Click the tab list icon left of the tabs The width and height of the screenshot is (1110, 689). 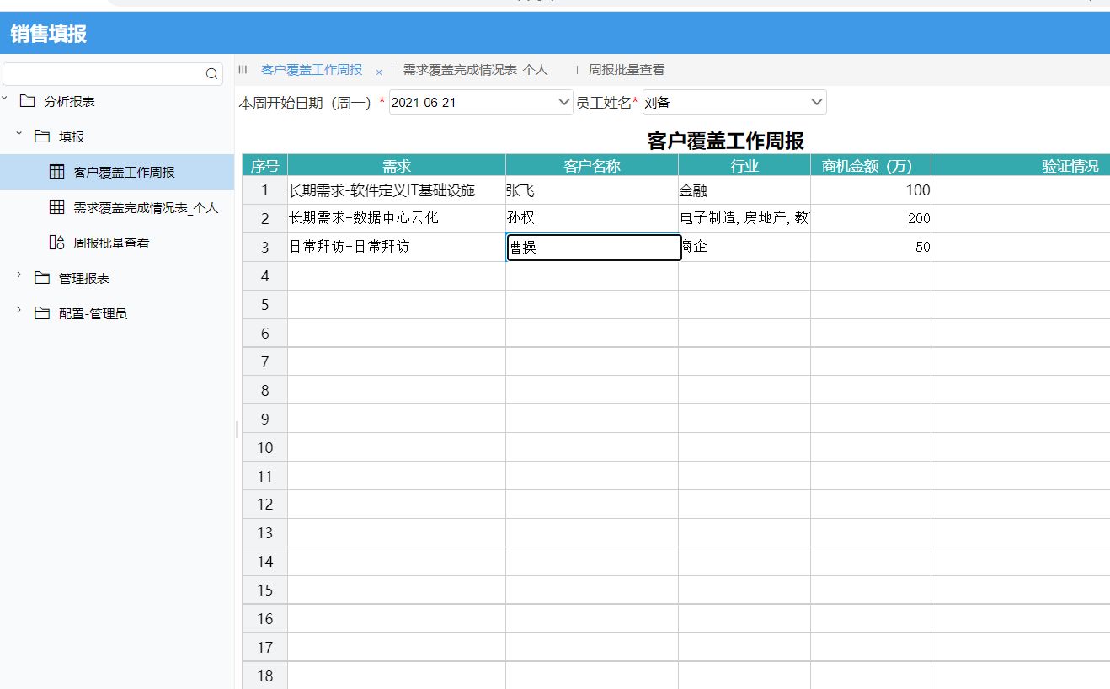coord(243,69)
